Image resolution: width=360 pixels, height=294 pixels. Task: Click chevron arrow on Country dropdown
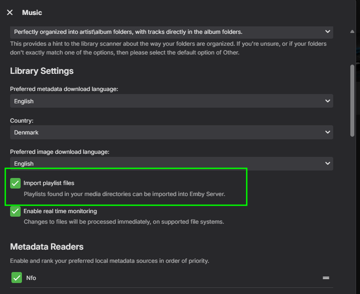point(328,132)
